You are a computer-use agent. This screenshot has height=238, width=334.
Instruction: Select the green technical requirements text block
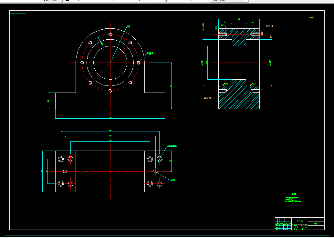(293, 198)
